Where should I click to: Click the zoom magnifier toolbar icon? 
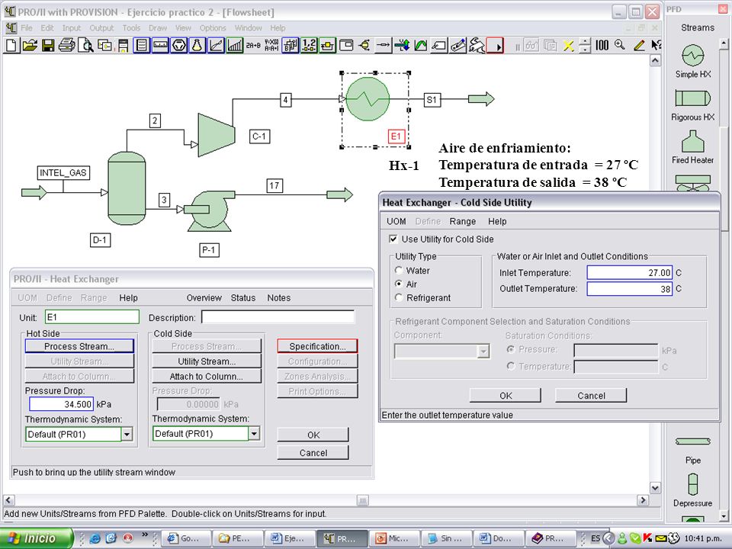(x=620, y=45)
